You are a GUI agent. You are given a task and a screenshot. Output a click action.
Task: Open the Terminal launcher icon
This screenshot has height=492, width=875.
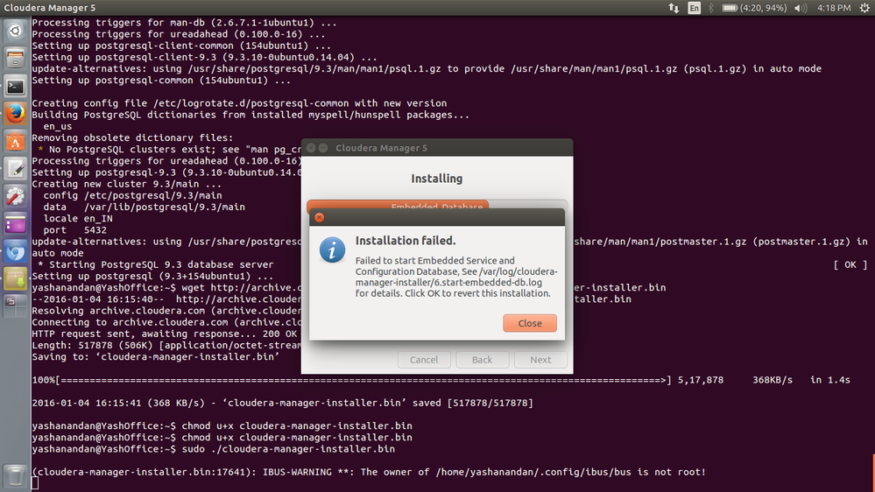click(x=15, y=86)
